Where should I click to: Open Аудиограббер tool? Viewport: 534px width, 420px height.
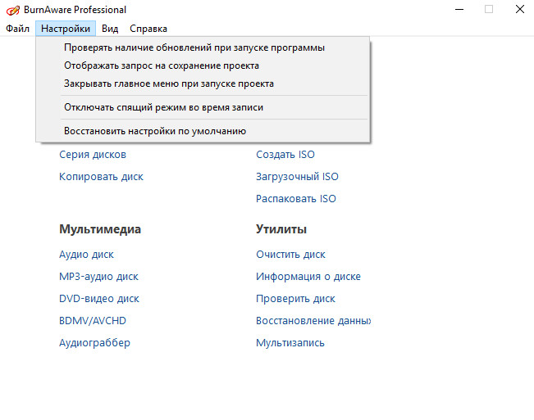[x=94, y=343]
